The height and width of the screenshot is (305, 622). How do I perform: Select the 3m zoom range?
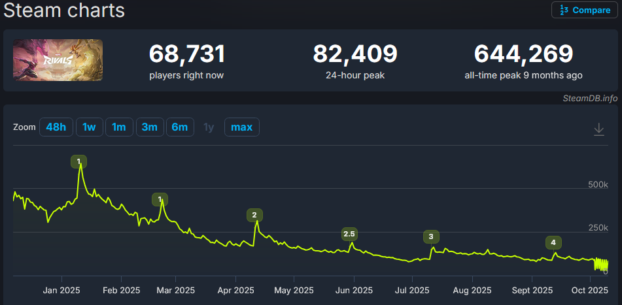[150, 127]
